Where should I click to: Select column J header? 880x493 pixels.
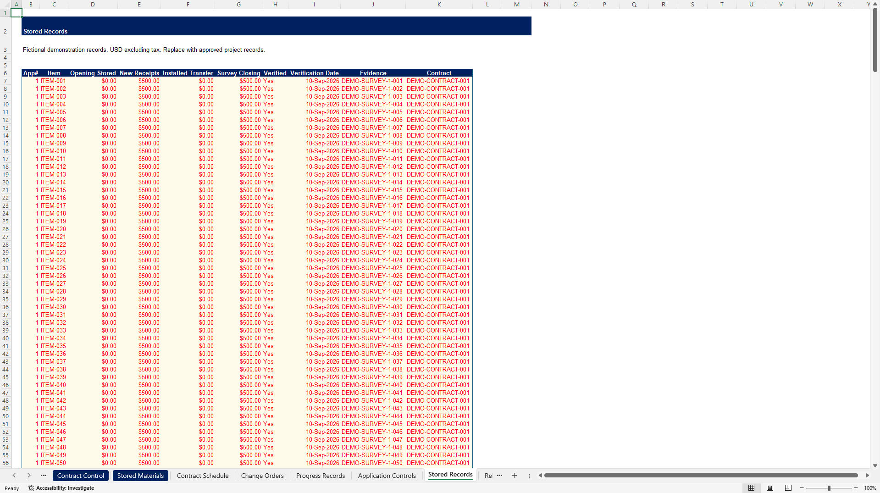click(373, 5)
